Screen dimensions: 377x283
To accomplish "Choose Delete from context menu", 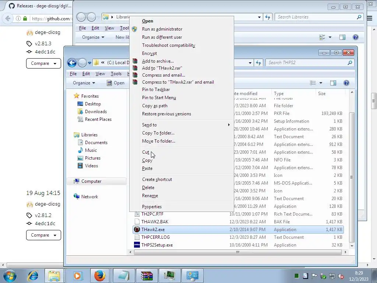I will (x=148, y=188).
